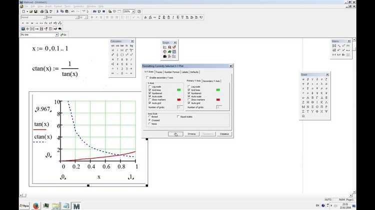Insert an X-Y Plot from the Graph palette
The height and width of the screenshot is (210, 375).
tap(165, 47)
